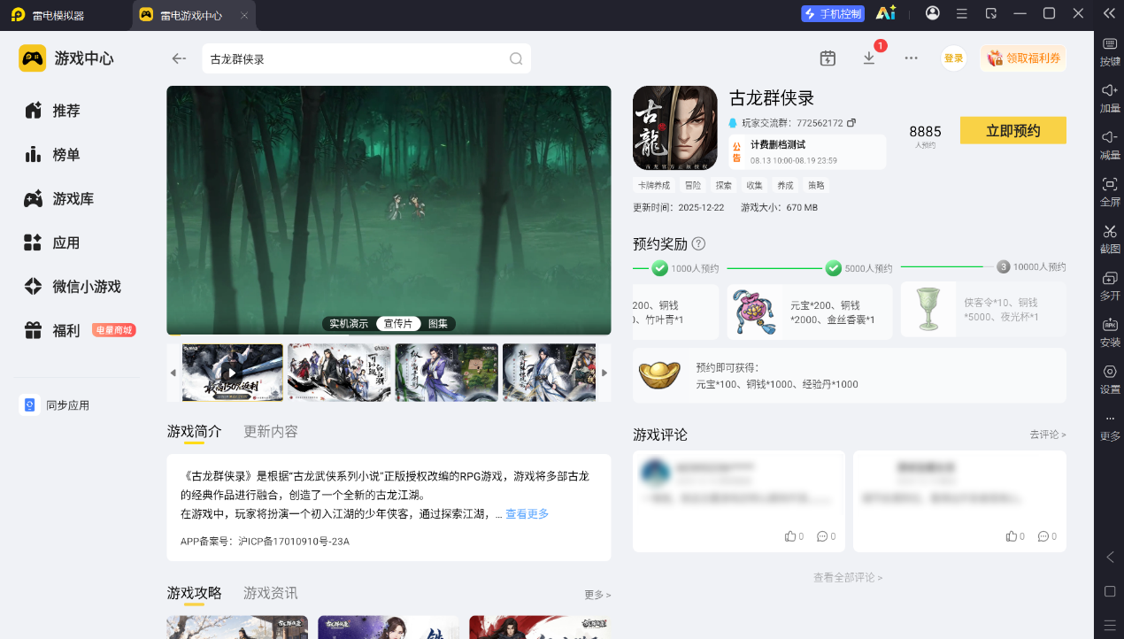Click the AI assistant icon
Image resolution: width=1124 pixels, height=639 pixels.
click(x=885, y=13)
